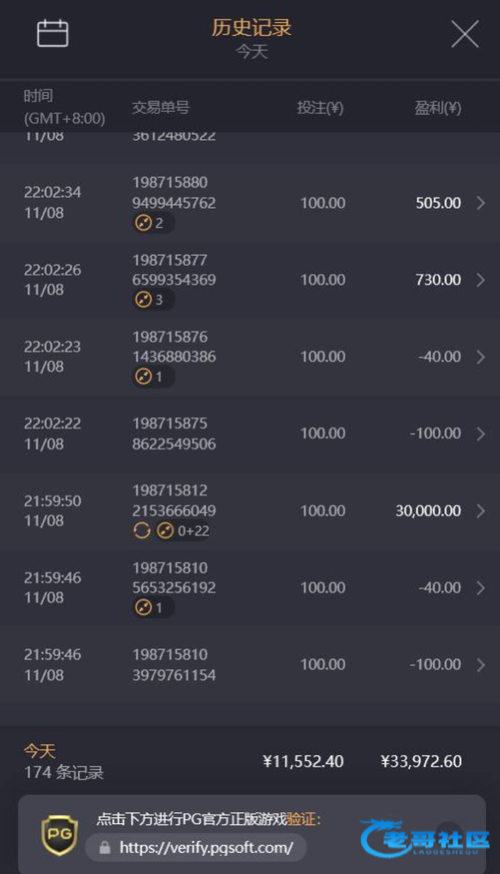This screenshot has height=874, width=500.
Task: Click the 投注(¥) column header
Action: coord(320,107)
